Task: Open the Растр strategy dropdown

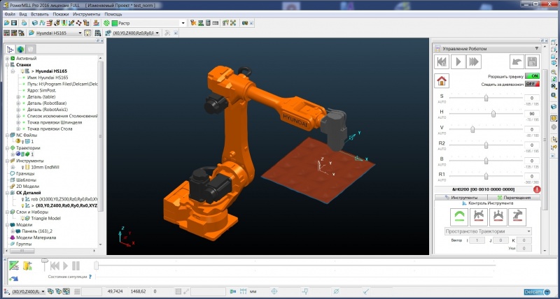Action: 183,23
